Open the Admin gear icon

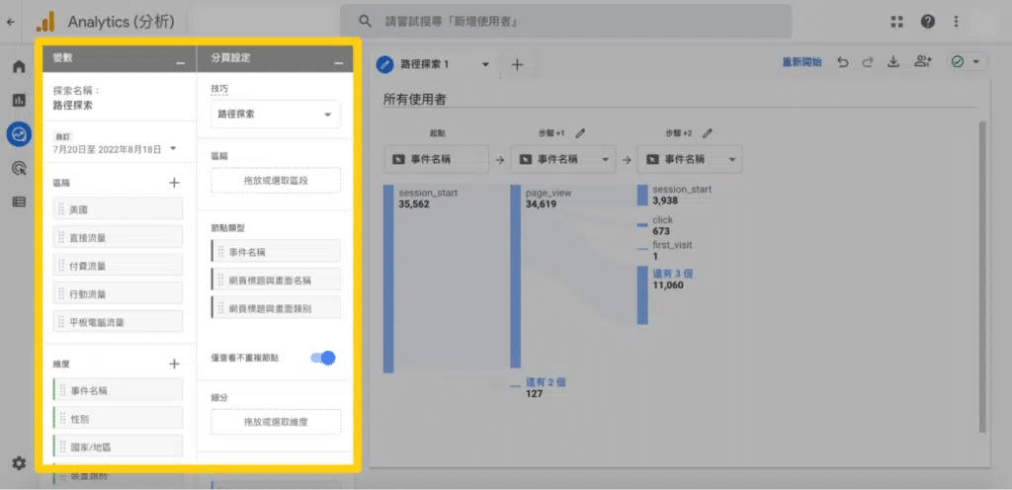pyautogui.click(x=20, y=463)
